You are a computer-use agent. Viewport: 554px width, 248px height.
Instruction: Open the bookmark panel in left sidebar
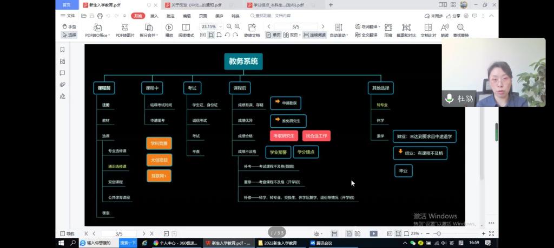pyautogui.click(x=63, y=50)
